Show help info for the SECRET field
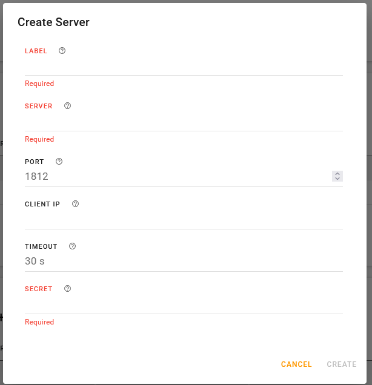The image size is (372, 385). [67, 289]
